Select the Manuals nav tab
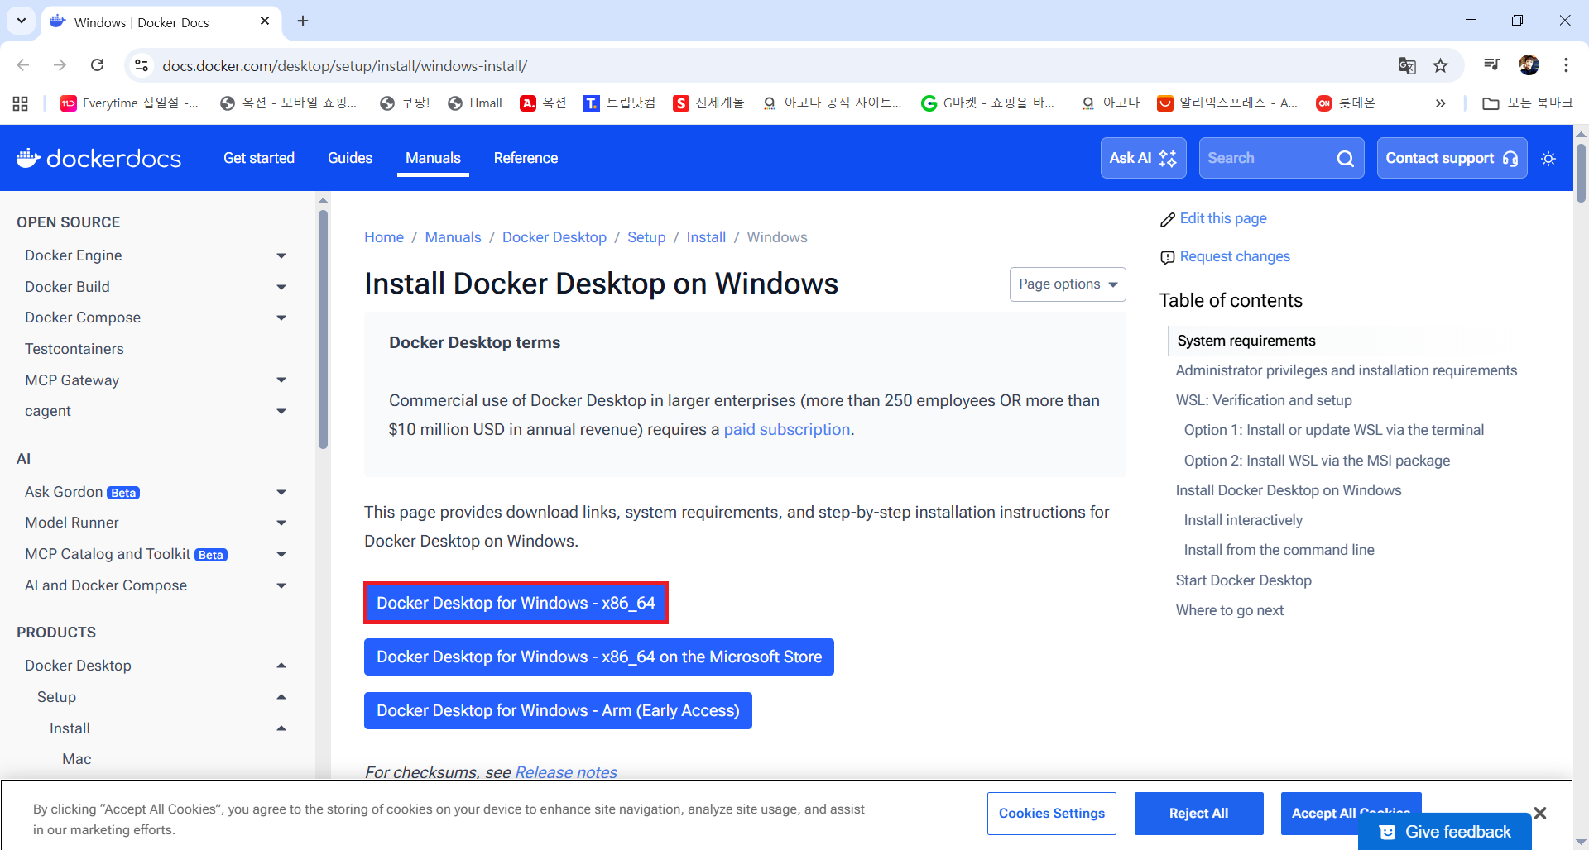This screenshot has height=850, width=1589. click(433, 158)
